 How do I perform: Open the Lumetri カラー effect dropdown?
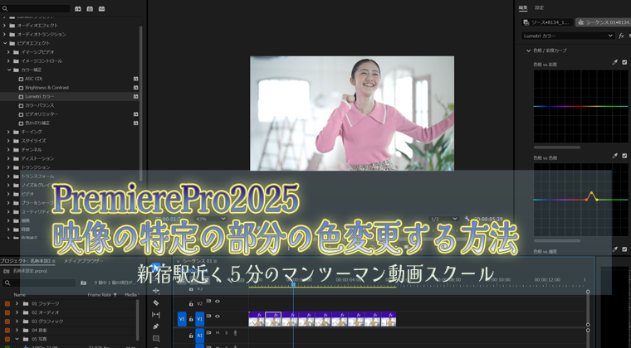click(x=567, y=36)
